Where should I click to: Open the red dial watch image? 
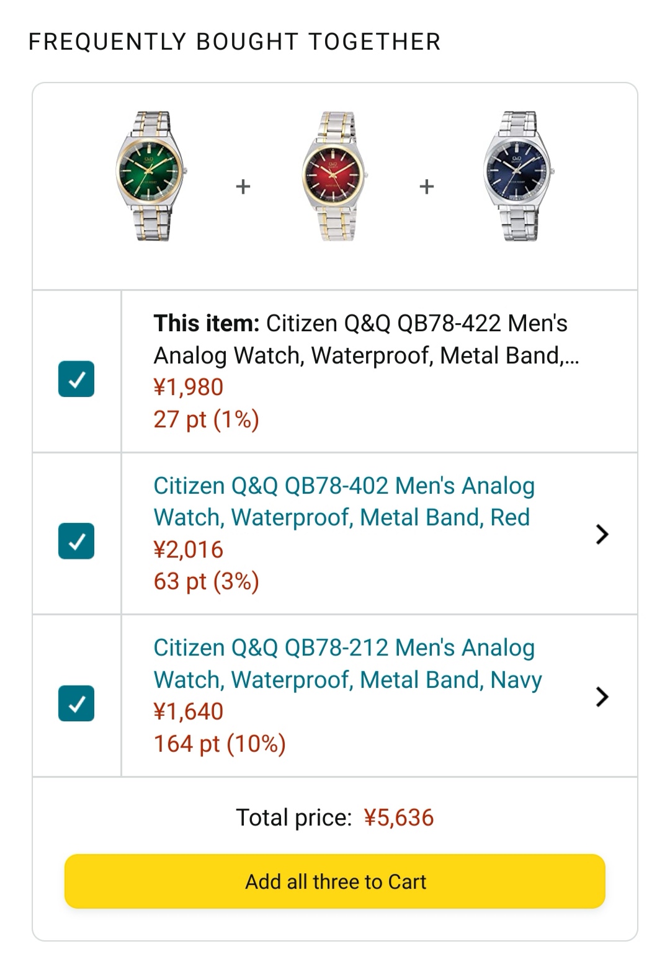[334, 176]
